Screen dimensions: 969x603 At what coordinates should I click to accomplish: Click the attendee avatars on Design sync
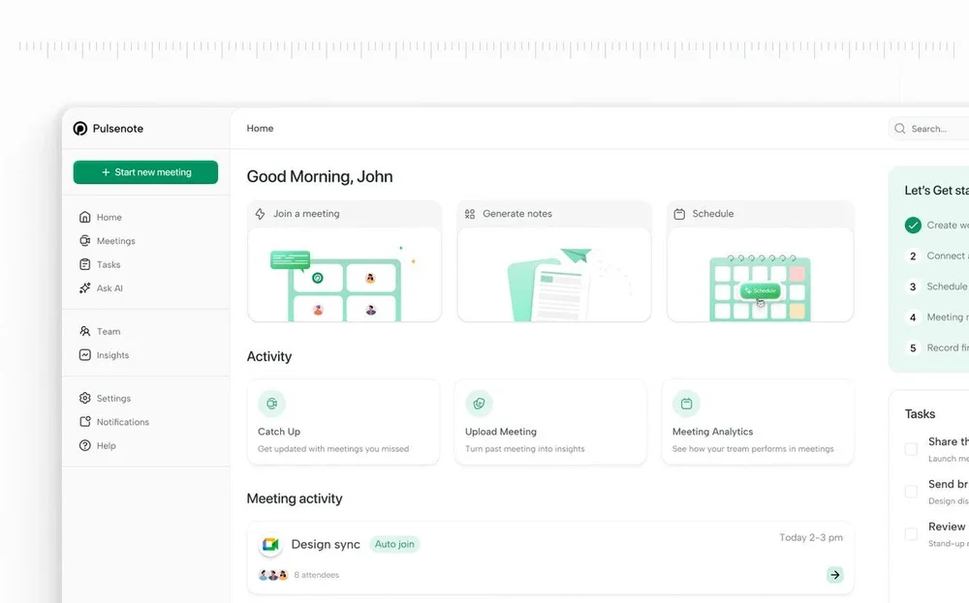click(273, 575)
